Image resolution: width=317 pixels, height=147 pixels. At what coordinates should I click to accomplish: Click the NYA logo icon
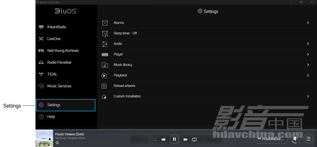pyautogui.click(x=41, y=51)
